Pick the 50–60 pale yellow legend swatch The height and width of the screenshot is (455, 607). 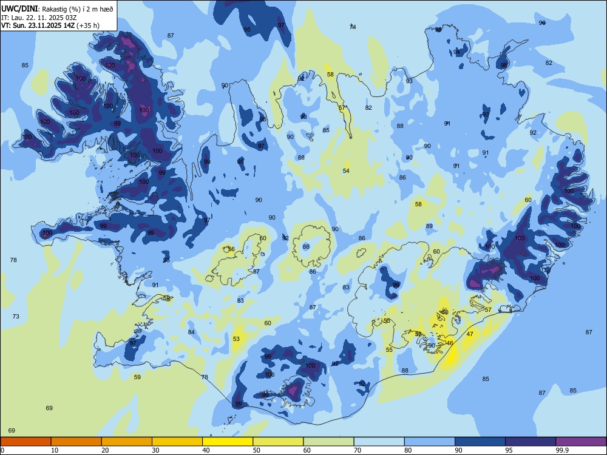278,442
